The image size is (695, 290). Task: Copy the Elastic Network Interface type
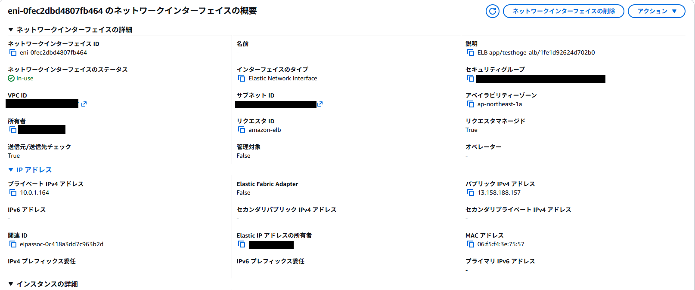tap(242, 79)
